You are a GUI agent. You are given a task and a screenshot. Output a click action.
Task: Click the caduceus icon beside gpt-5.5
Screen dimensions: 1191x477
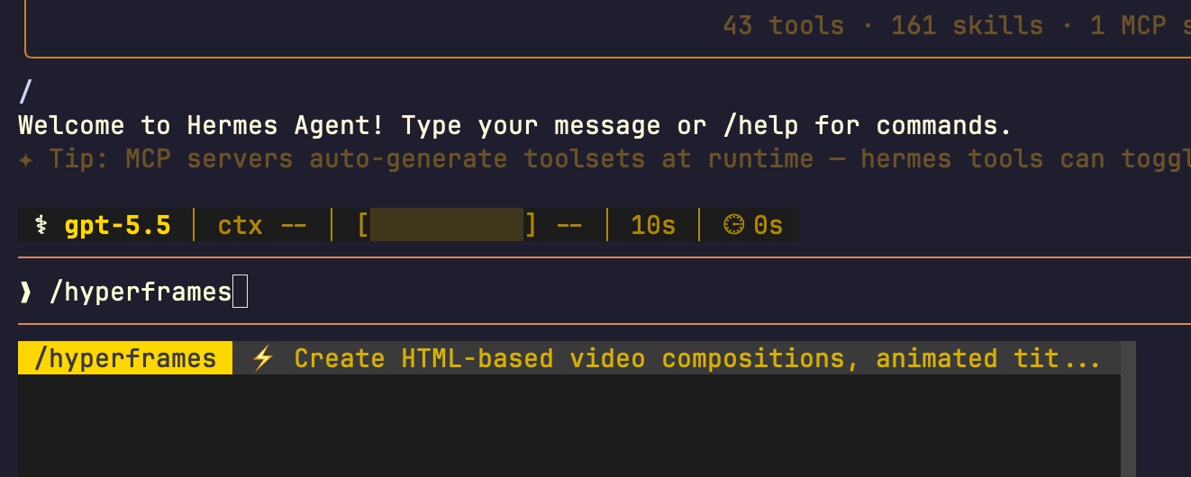(41, 225)
